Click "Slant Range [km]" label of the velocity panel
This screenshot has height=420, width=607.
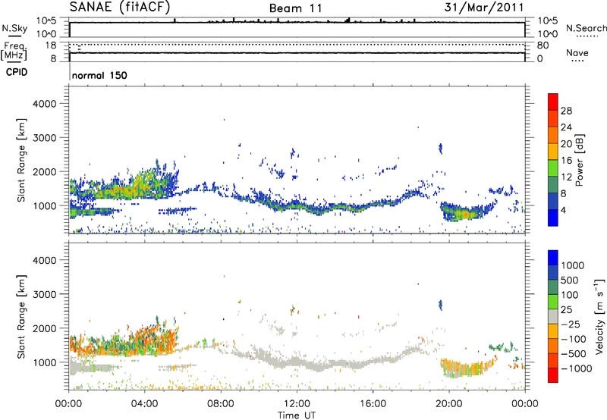[21, 317]
